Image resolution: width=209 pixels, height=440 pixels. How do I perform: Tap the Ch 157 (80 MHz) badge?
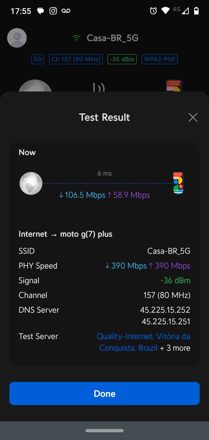coord(76,59)
